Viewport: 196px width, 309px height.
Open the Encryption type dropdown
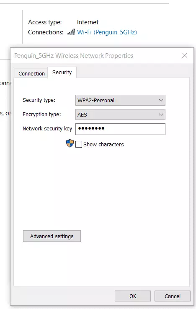(x=120, y=114)
